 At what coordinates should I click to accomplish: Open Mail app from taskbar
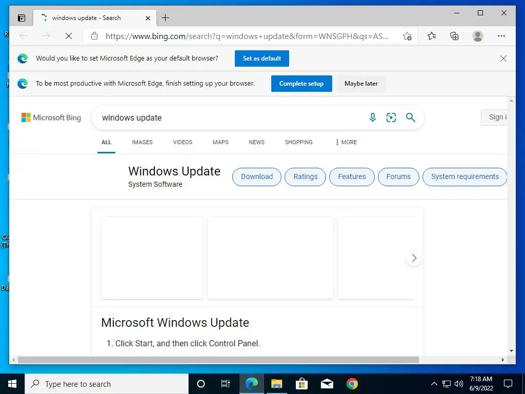327,384
